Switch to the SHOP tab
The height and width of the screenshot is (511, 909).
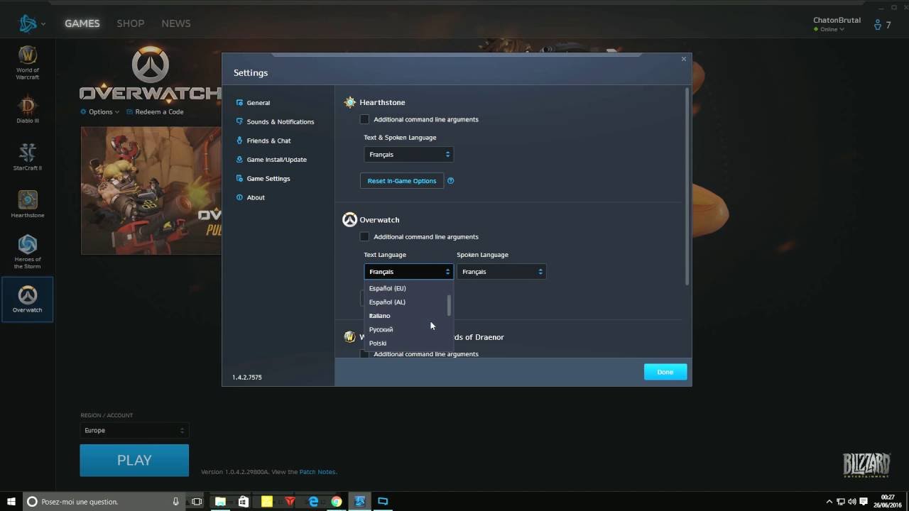pyautogui.click(x=131, y=23)
